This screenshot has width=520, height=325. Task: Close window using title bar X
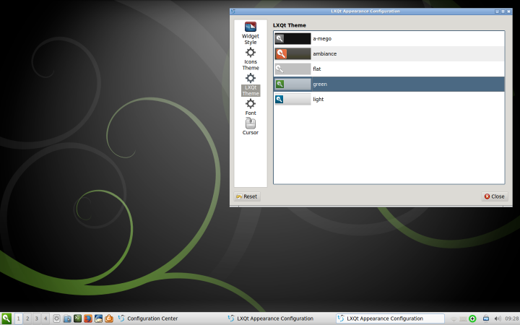[x=508, y=12]
